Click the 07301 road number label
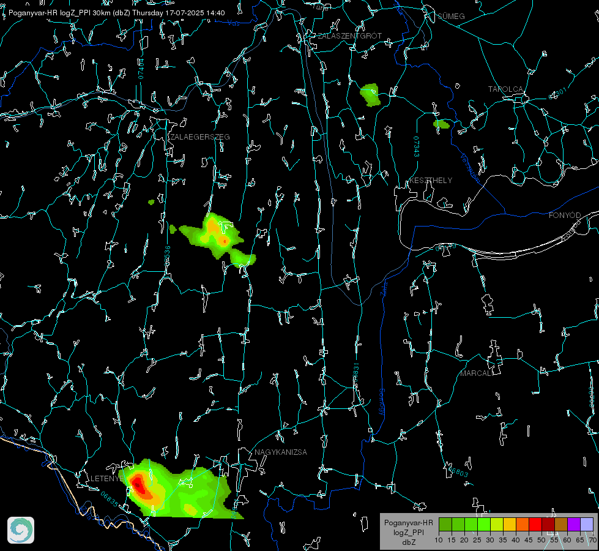The image size is (599, 551). coord(558,94)
